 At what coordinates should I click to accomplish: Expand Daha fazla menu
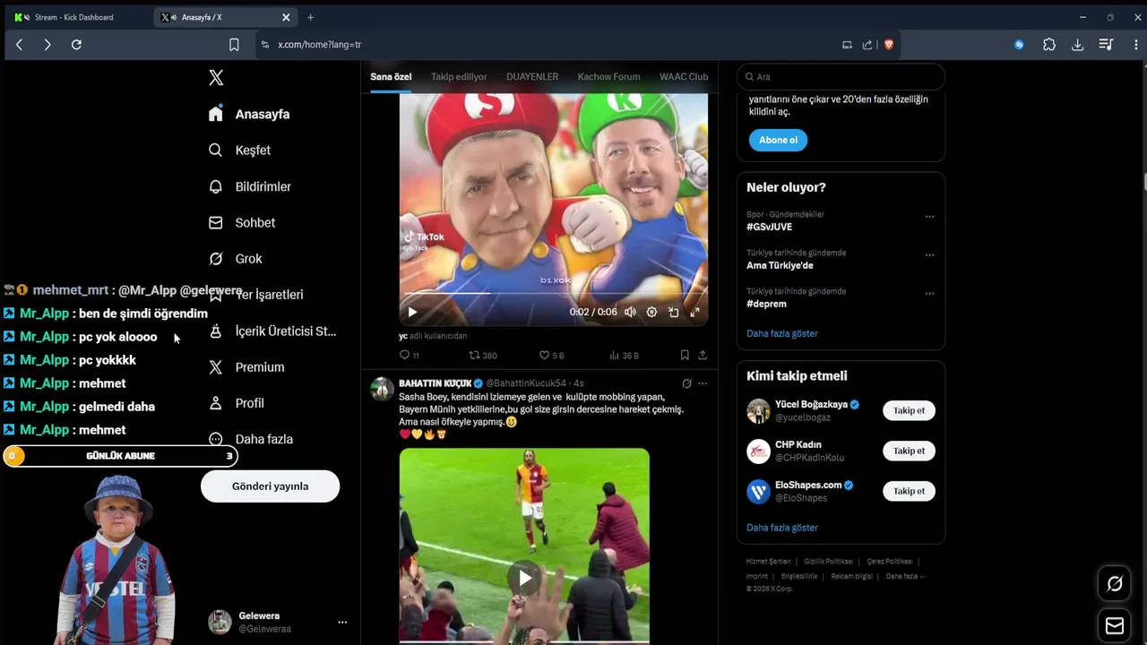pos(251,439)
